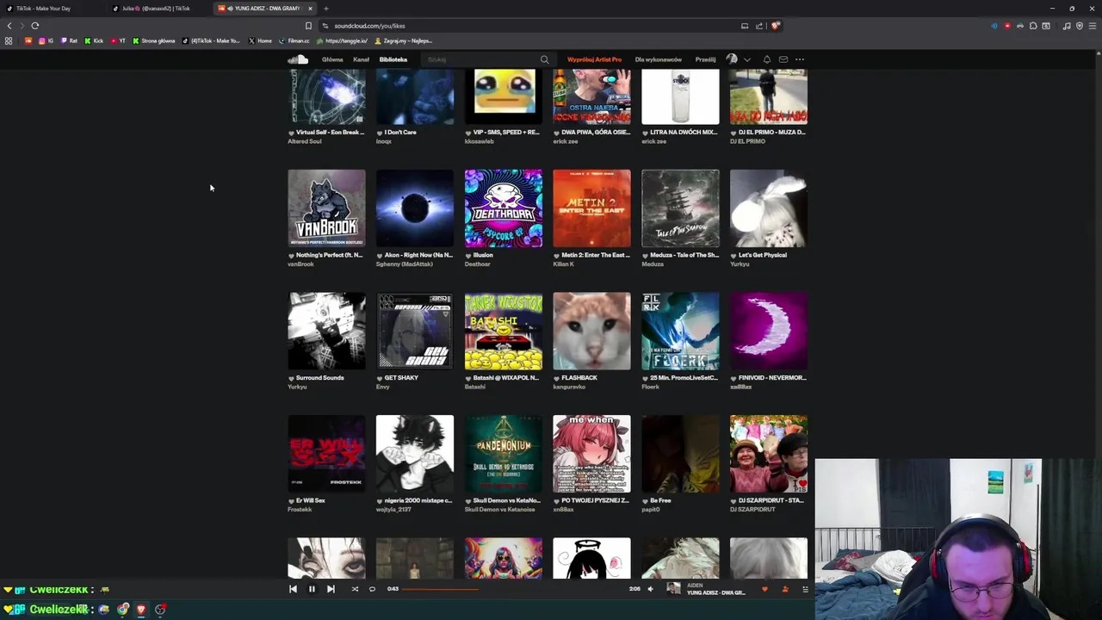Open the Kick bookmark

[x=94, y=40]
